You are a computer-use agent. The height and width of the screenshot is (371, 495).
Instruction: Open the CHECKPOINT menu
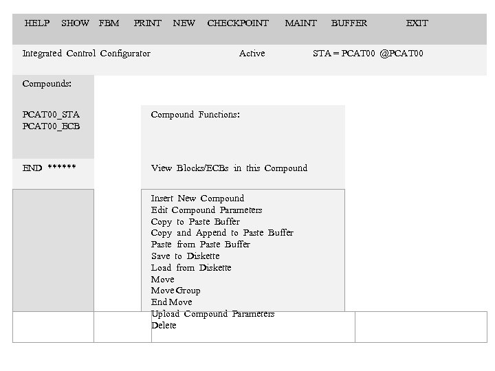[x=238, y=23]
